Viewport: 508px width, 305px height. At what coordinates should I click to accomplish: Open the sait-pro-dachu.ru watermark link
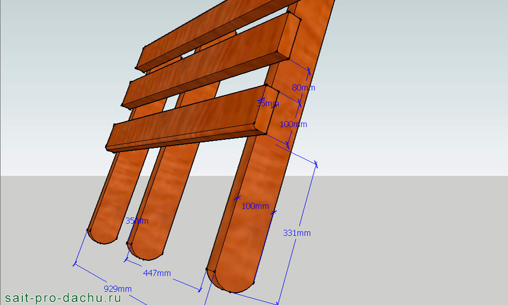click(x=62, y=298)
